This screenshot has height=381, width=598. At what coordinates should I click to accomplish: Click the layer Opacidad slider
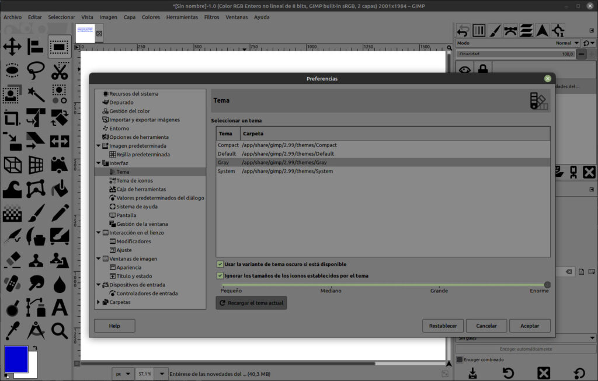click(515, 54)
